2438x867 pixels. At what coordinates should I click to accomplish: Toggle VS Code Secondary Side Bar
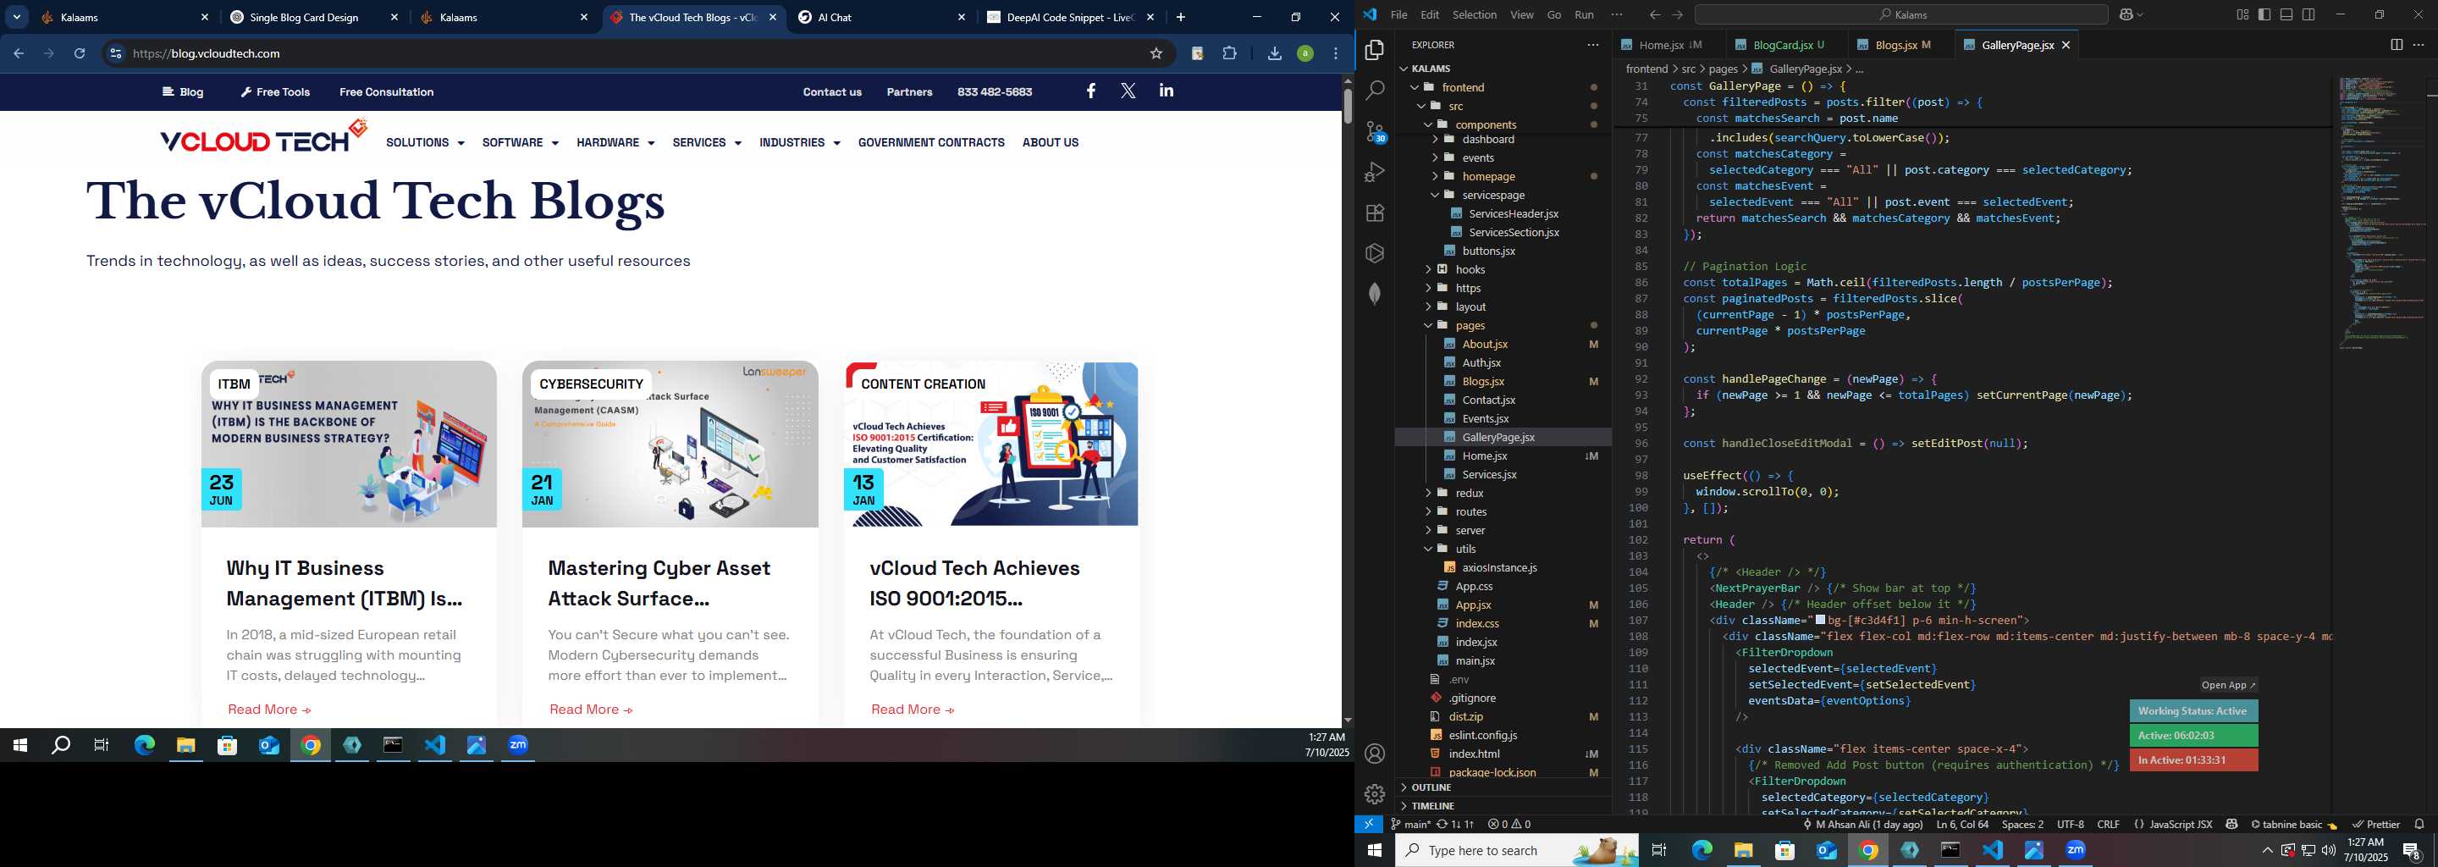pos(2308,14)
